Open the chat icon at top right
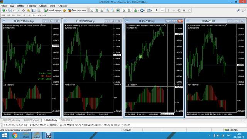This screenshot has height=139, width=247. (x=244, y=10)
